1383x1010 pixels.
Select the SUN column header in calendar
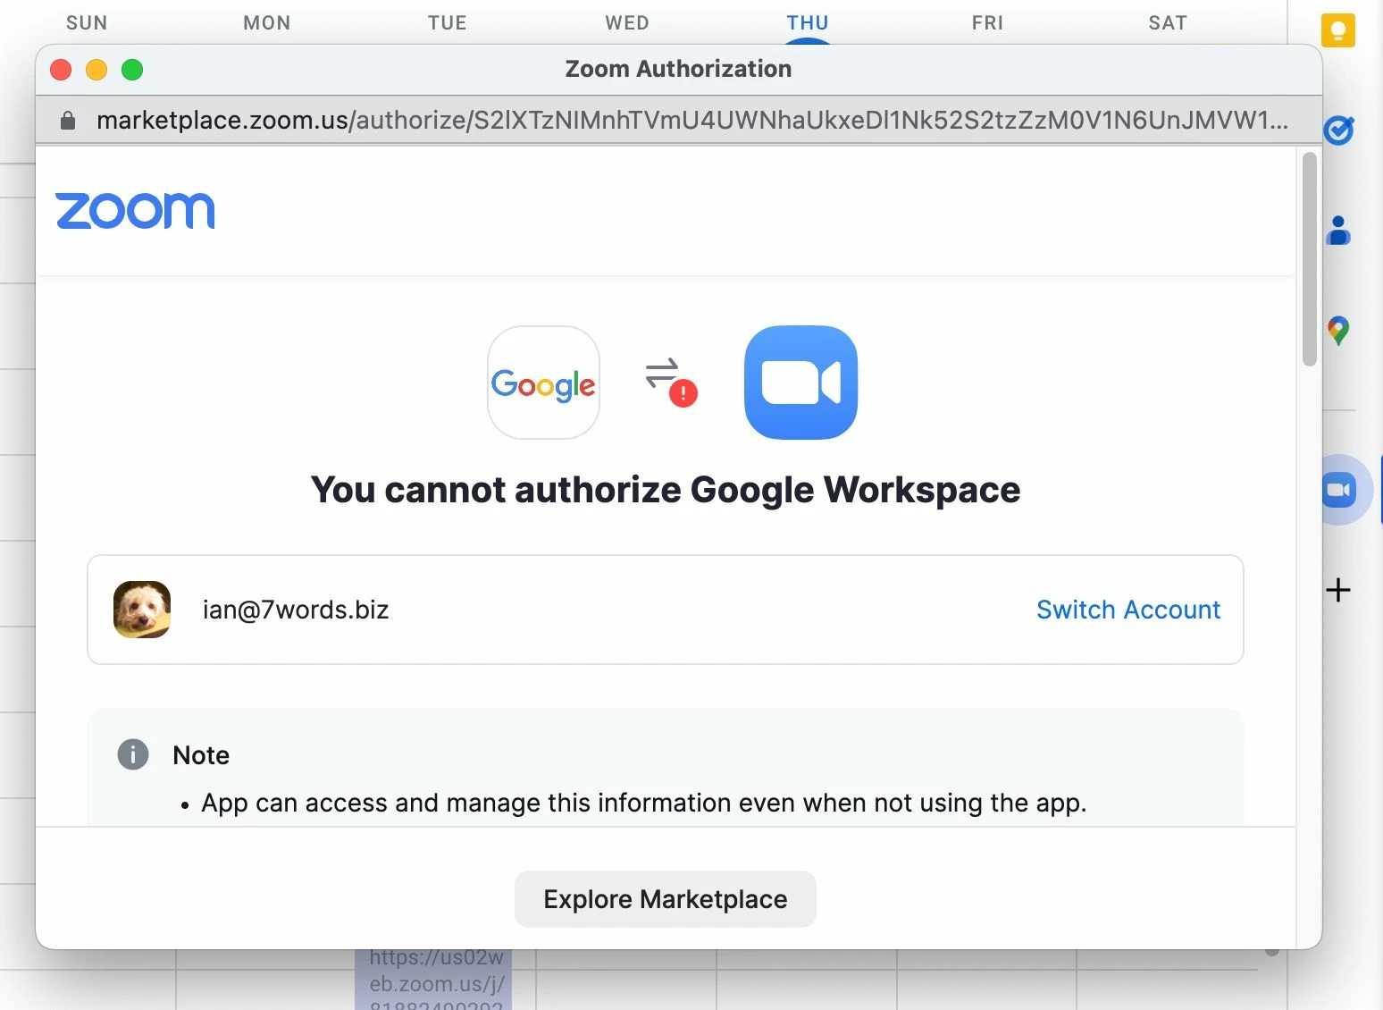pos(87,23)
